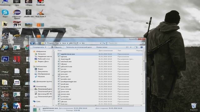Screen dimensions: 200x112
Task: Launch the Mafia II desktop shortcut
Action: point(17,60)
